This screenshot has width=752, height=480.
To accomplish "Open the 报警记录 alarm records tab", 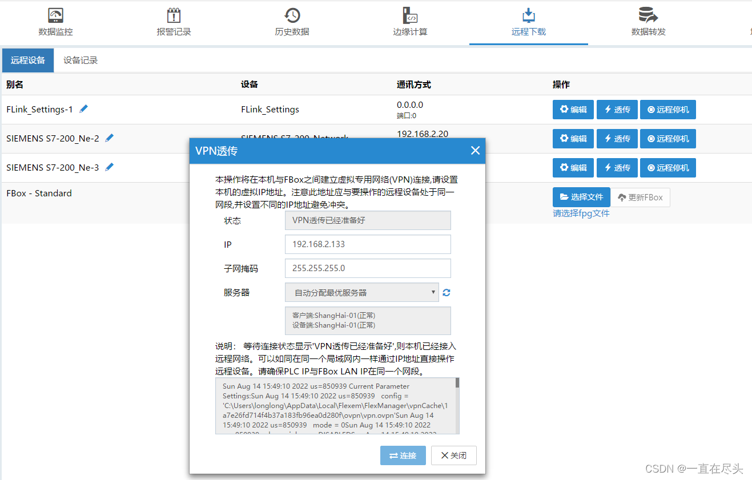I will click(x=174, y=23).
